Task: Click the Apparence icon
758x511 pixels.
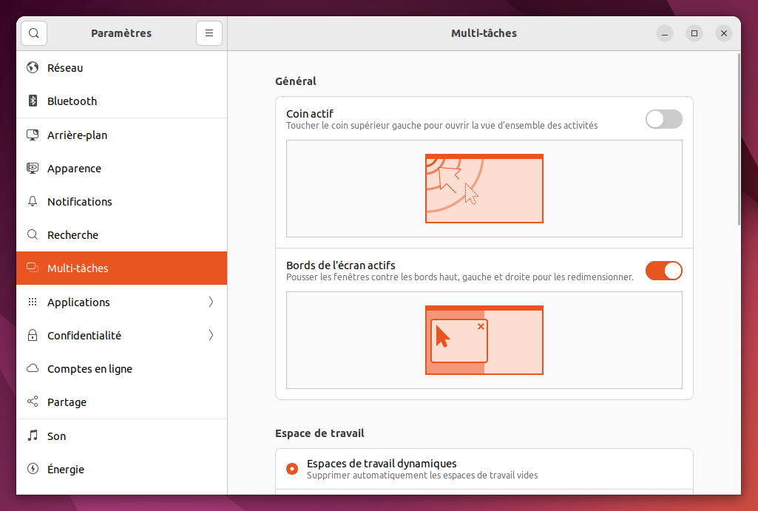Action: [x=33, y=169]
